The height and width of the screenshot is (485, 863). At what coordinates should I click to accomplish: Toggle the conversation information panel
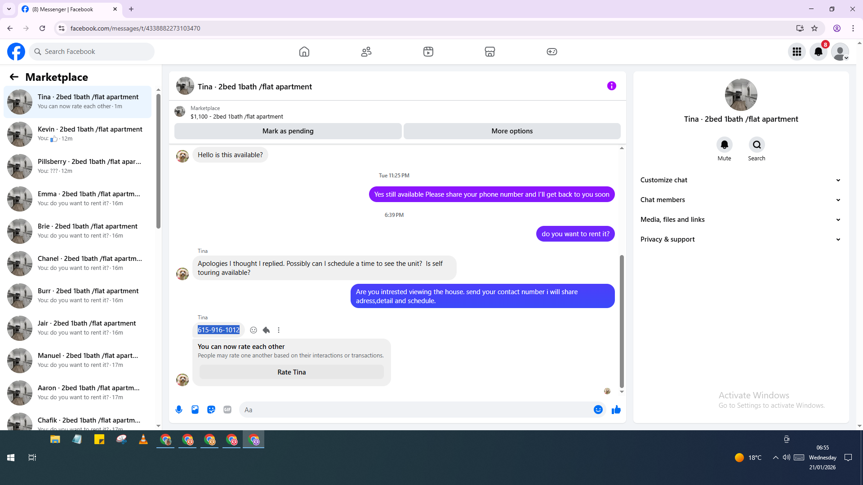tap(611, 86)
